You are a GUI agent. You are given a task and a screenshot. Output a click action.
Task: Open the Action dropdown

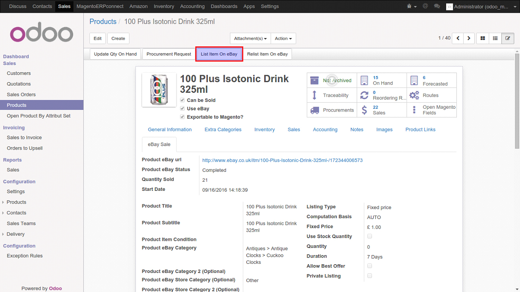tap(283, 38)
